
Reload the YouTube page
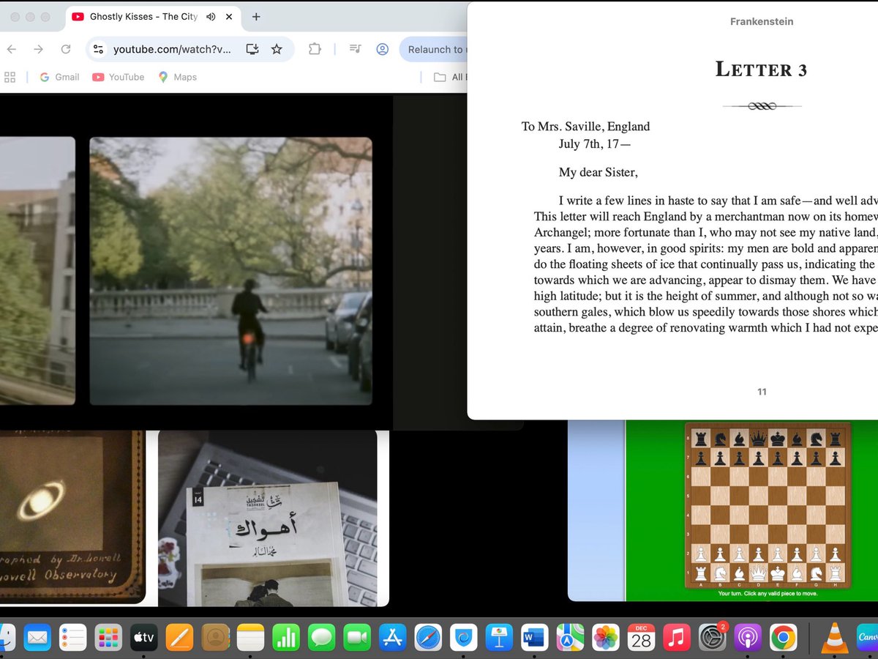pyautogui.click(x=66, y=49)
